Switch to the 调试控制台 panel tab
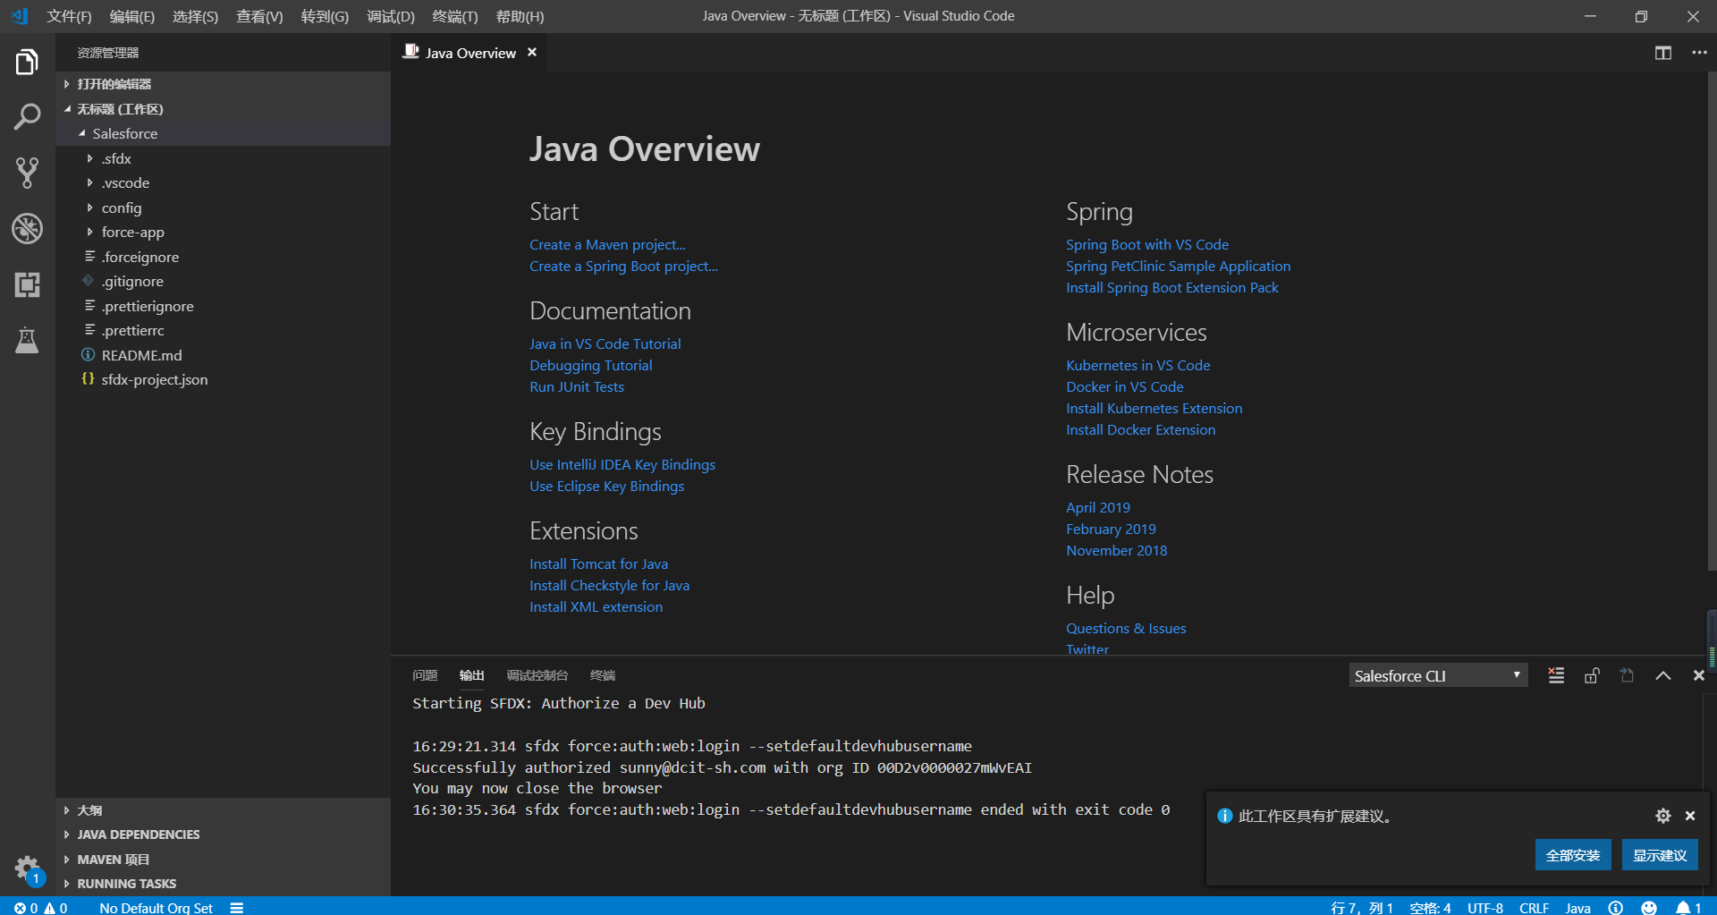 click(537, 675)
